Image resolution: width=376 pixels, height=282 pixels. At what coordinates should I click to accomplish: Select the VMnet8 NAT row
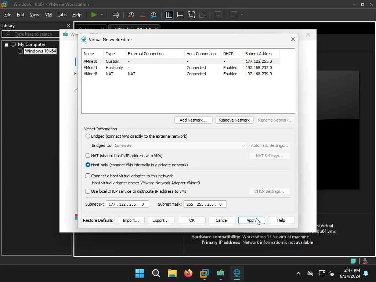(181, 74)
